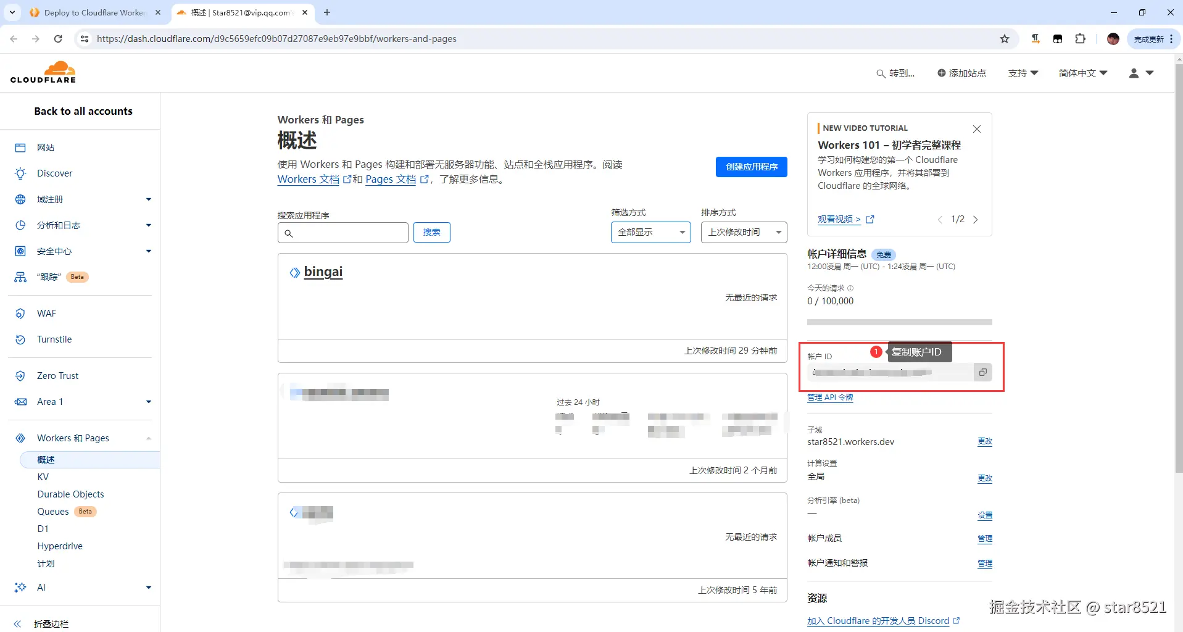1183x632 pixels.
Task: Click the Cloudflare logo
Action: [x=43, y=72]
